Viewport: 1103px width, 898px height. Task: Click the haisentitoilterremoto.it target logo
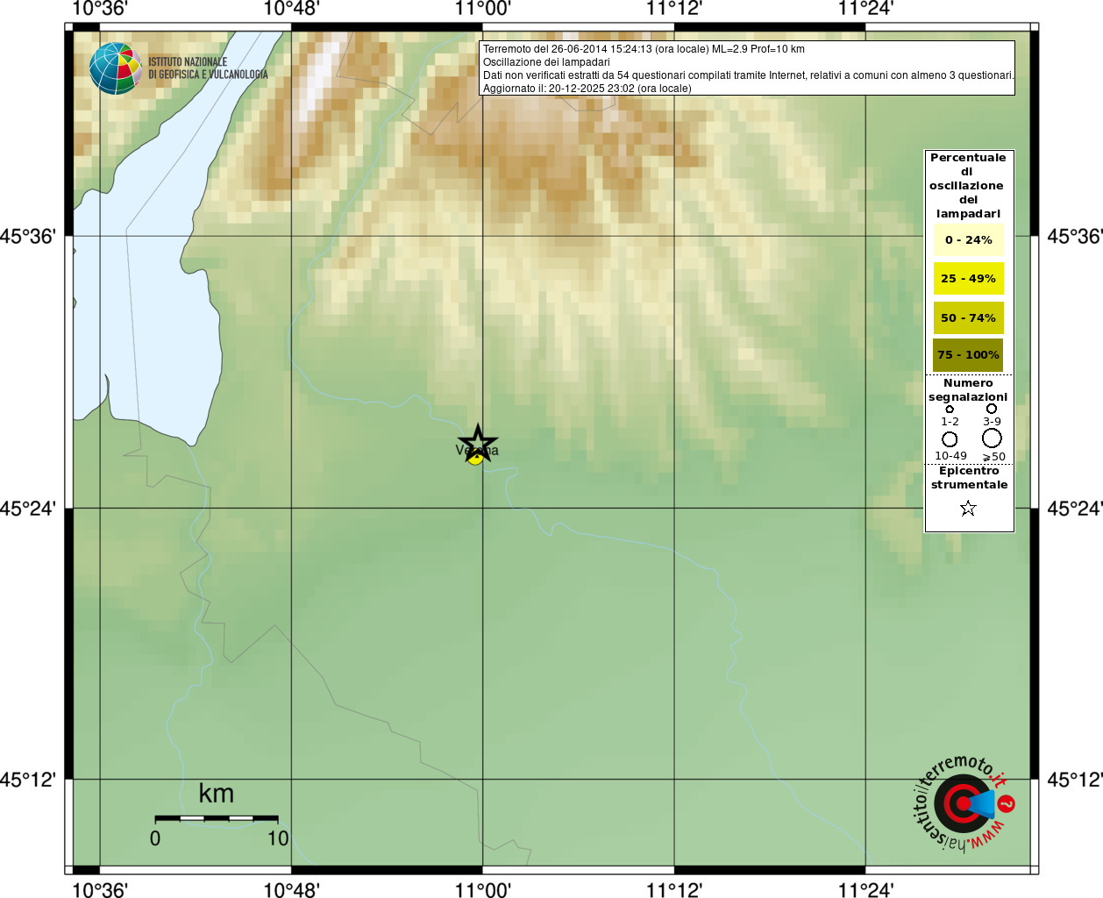tap(964, 802)
